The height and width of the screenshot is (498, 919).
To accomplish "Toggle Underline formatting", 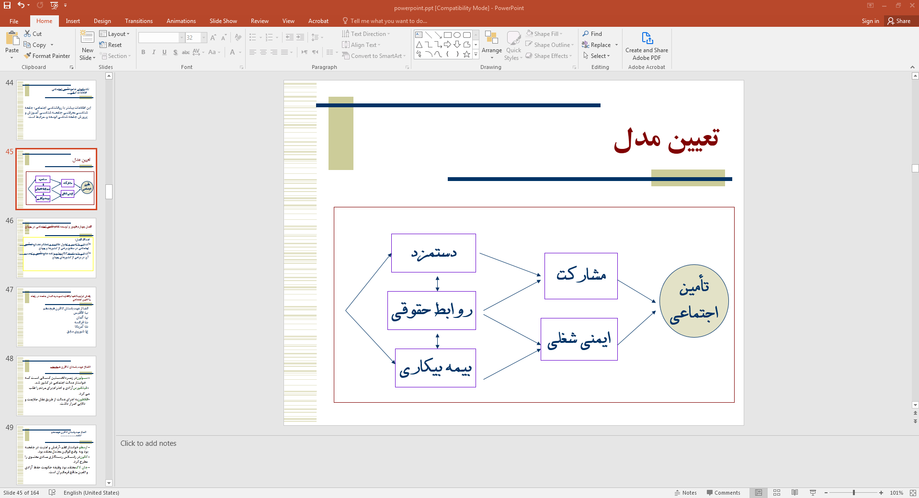I will pos(164,52).
